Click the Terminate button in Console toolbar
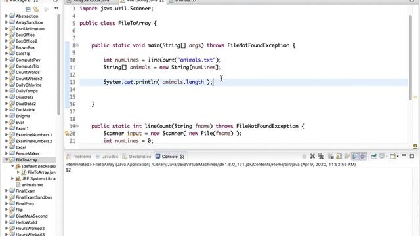 pos(304,156)
